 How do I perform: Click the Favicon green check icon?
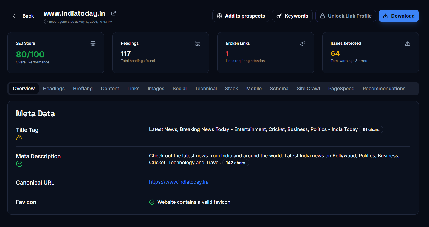click(152, 202)
